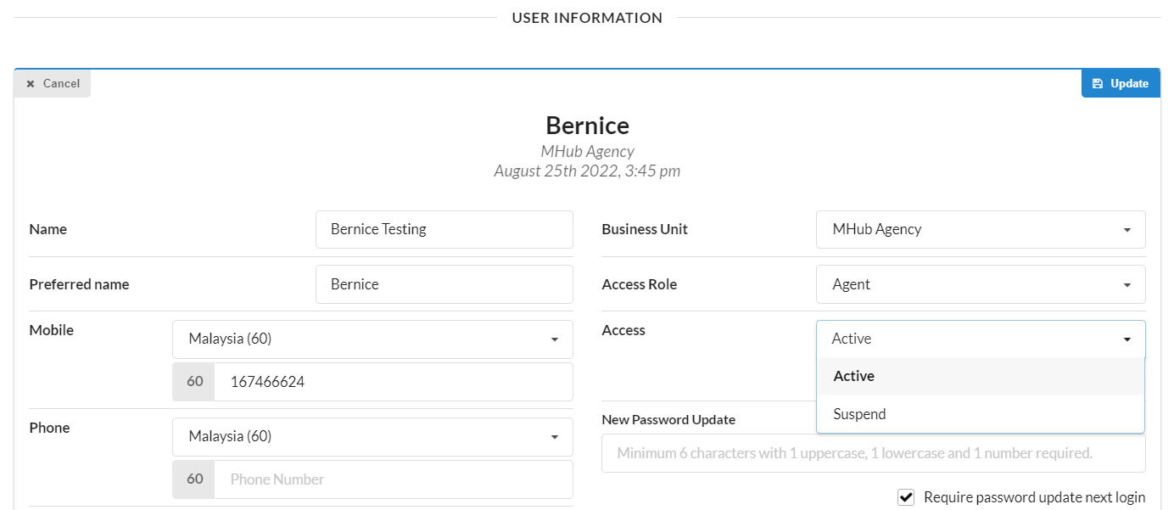Image resolution: width=1174 pixels, height=510 pixels.
Task: Click the Mobile prefix 60 label
Action: coord(194,382)
